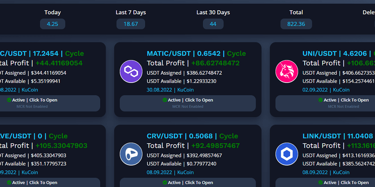Viewport: 375px width, 187px height.
Task: Click green check icon on MATIC Active button
Action: tap(165, 100)
